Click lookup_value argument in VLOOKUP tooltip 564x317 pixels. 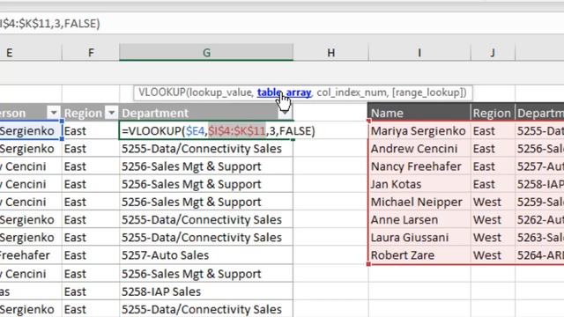click(x=221, y=92)
